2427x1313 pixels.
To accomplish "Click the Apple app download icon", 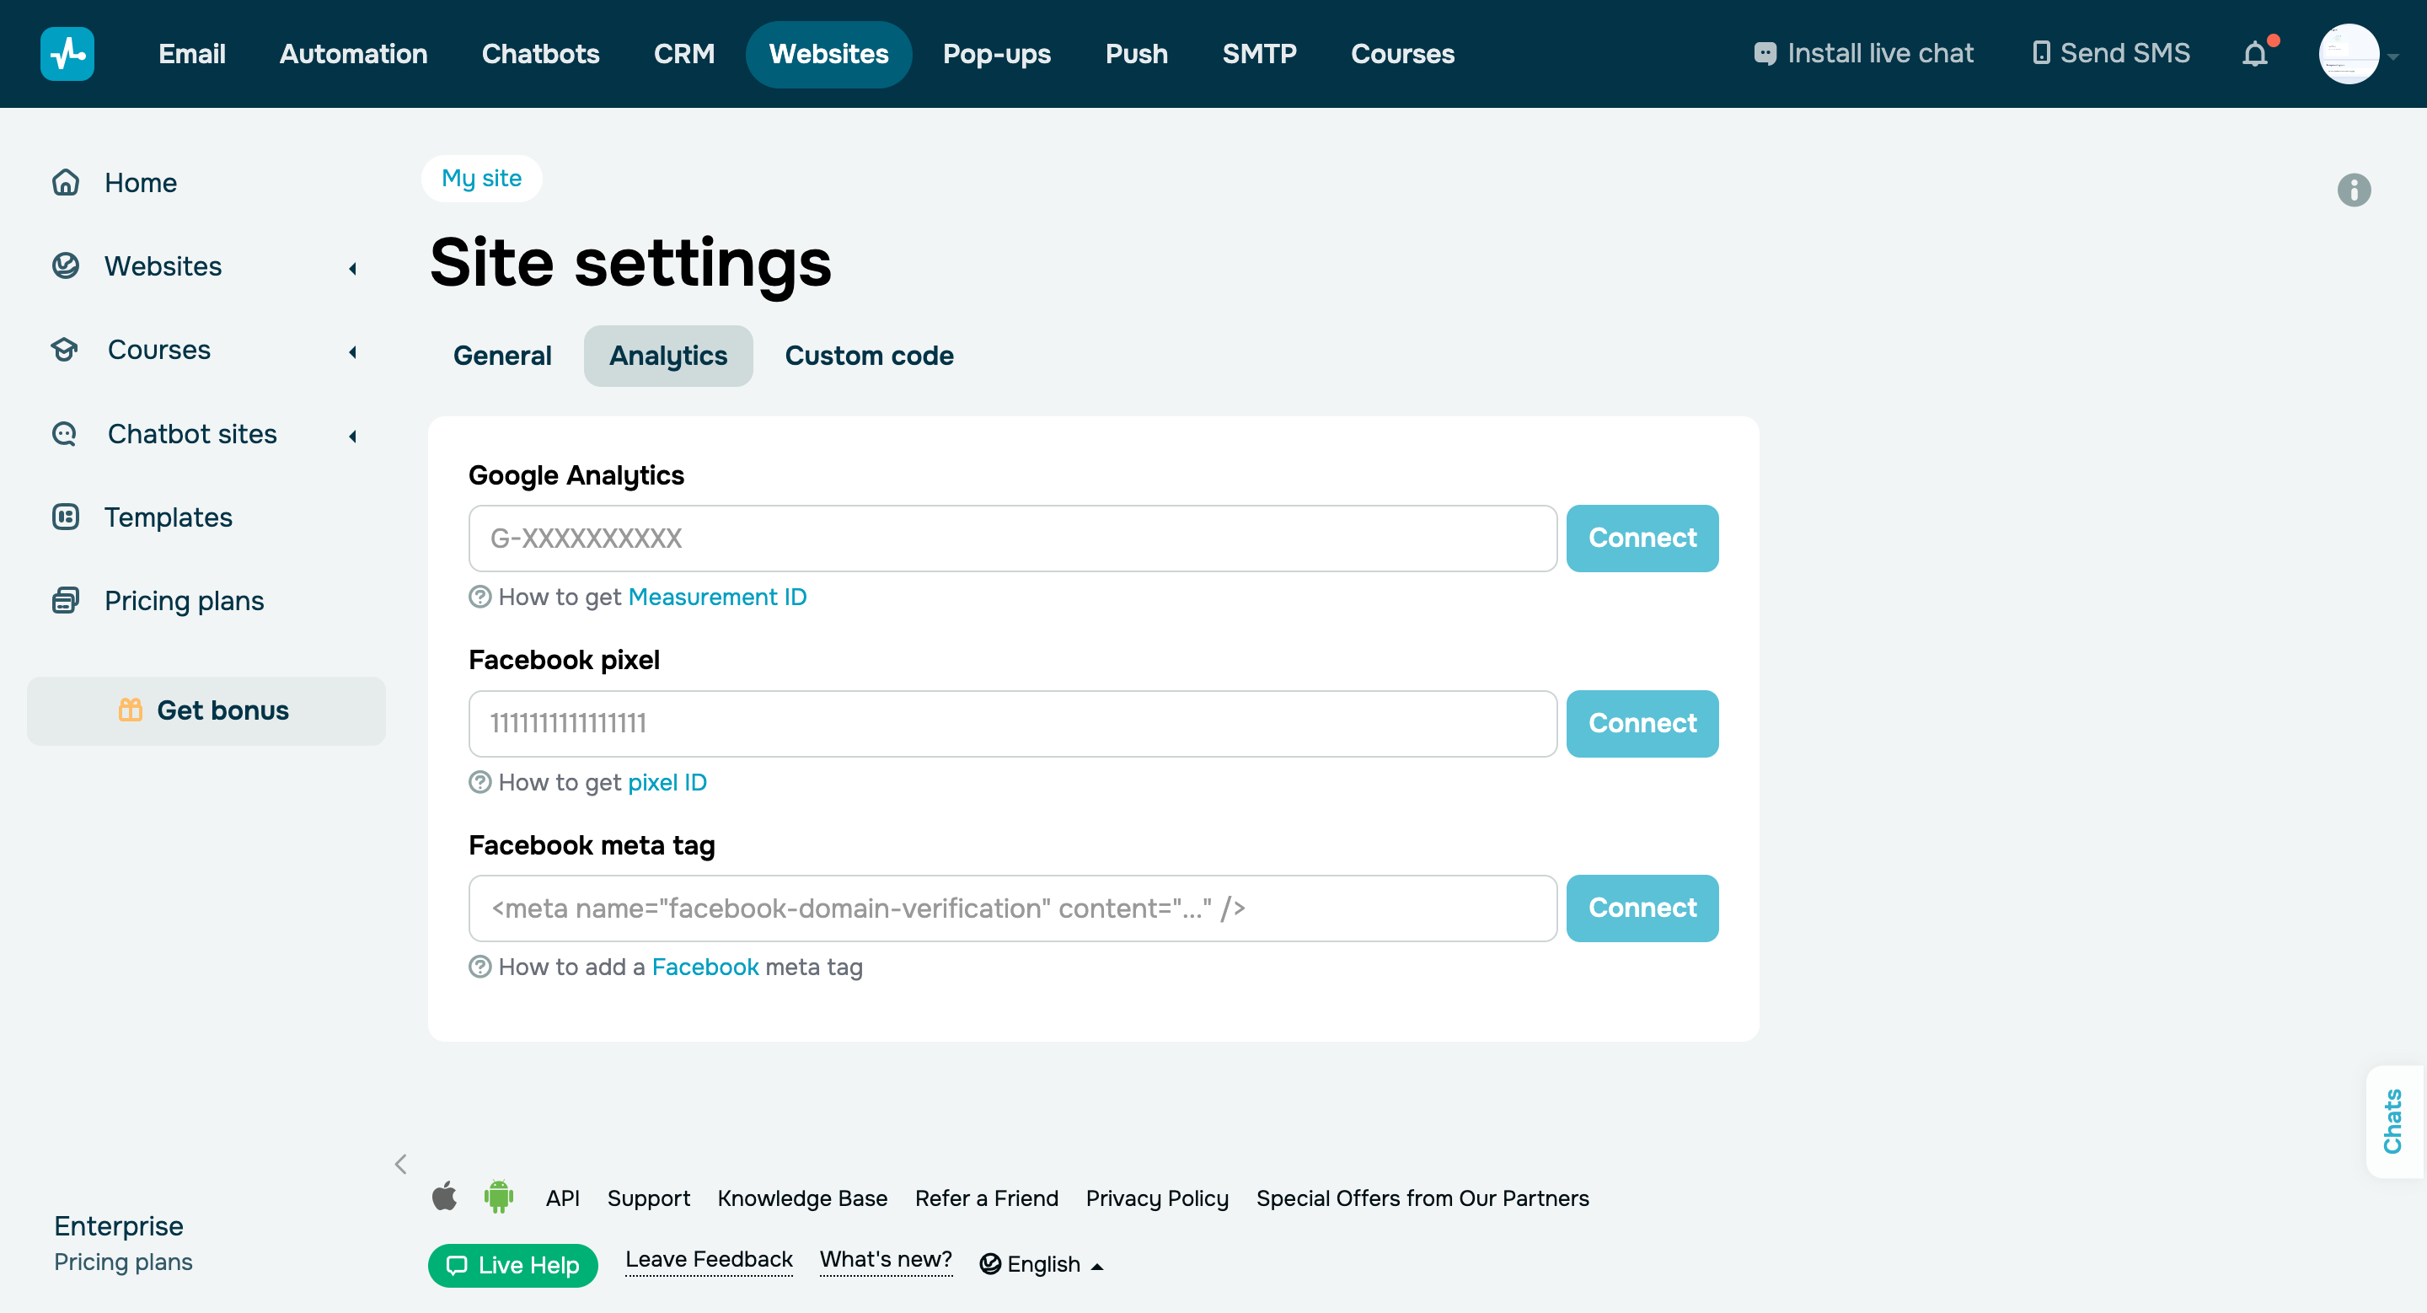I will pos(445,1198).
